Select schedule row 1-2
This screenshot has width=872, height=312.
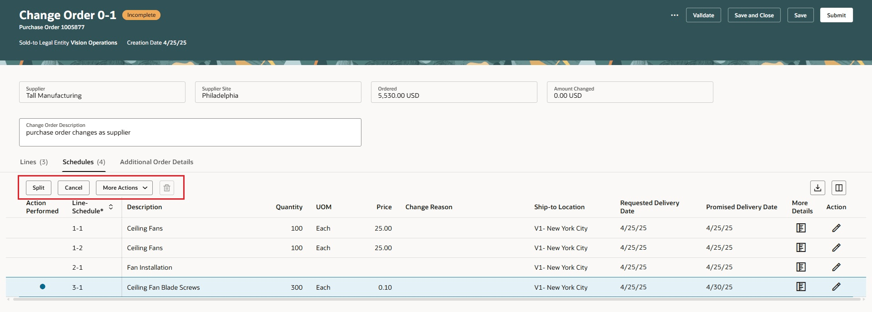coord(436,247)
